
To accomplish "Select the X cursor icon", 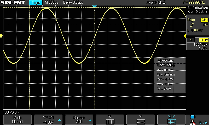I will click(110, 122).
